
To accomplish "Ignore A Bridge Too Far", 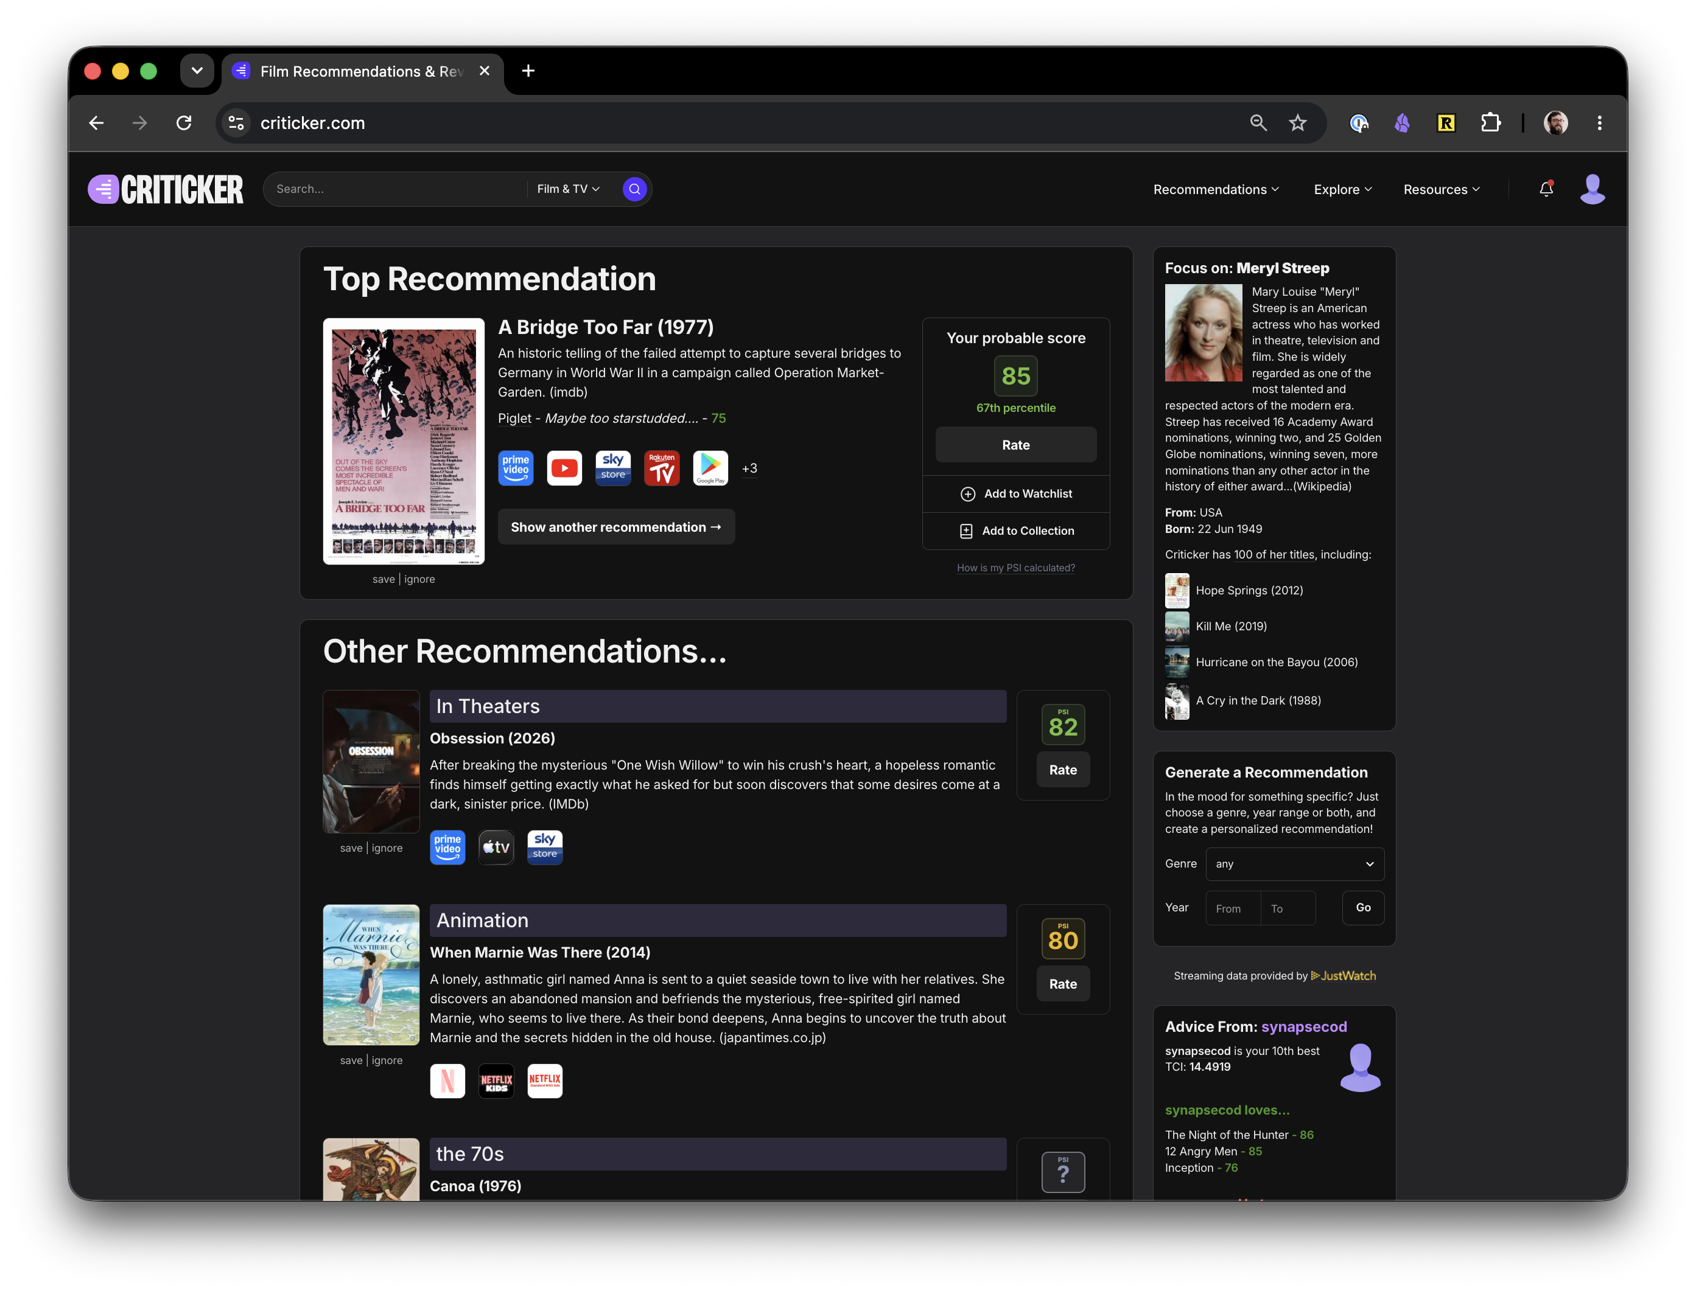I will tap(419, 579).
